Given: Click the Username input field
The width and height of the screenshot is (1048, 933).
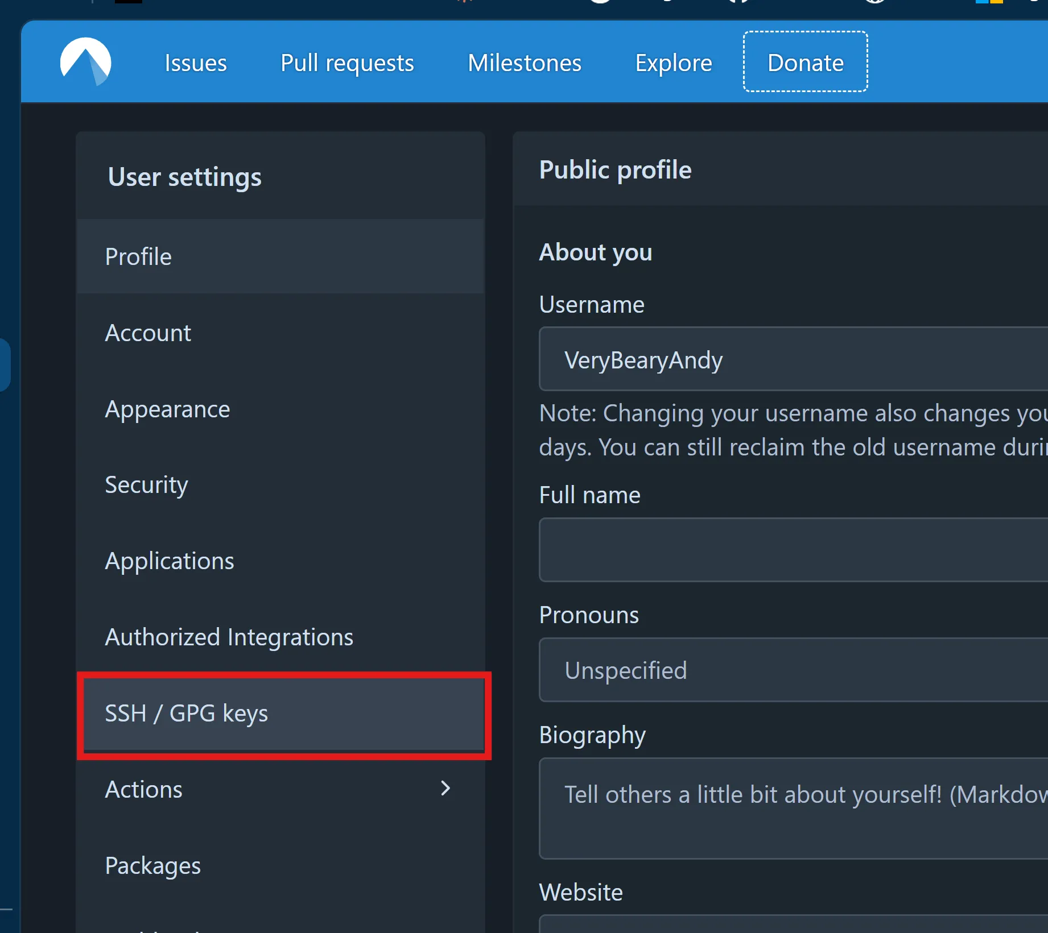Looking at the screenshot, I should (x=793, y=359).
